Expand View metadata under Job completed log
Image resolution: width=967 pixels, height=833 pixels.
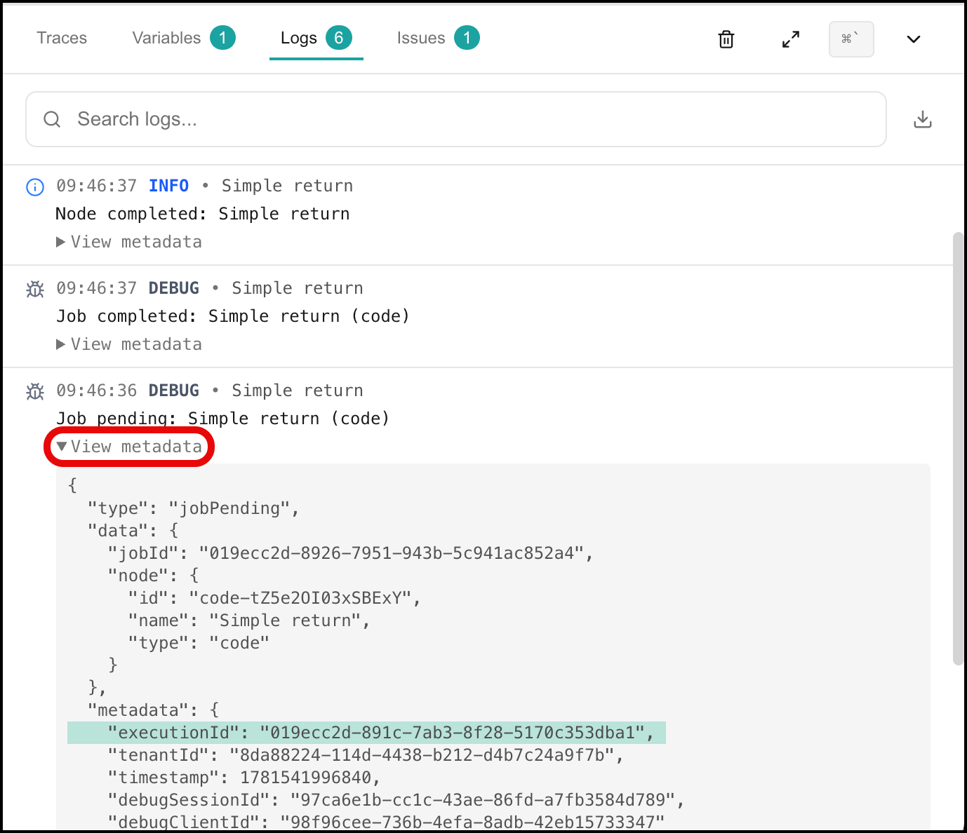[x=129, y=344]
